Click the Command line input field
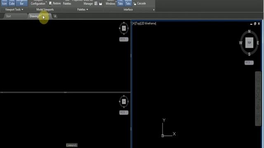The height and width of the screenshot is (148, 264). 72,145
